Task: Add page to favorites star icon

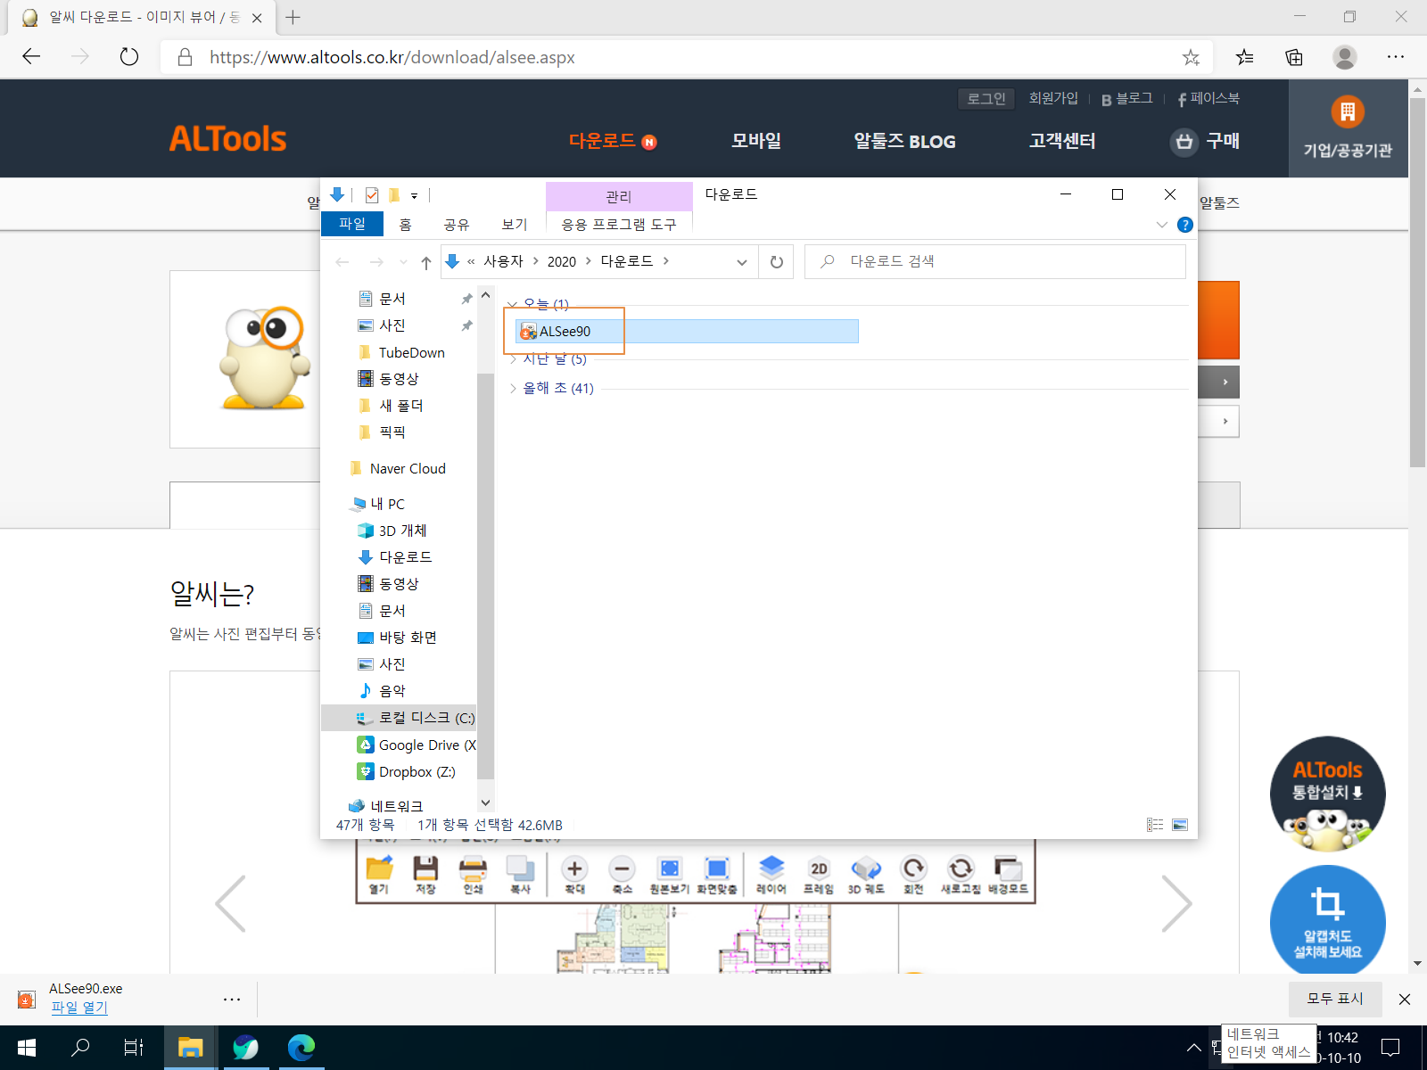Action: click(1191, 57)
